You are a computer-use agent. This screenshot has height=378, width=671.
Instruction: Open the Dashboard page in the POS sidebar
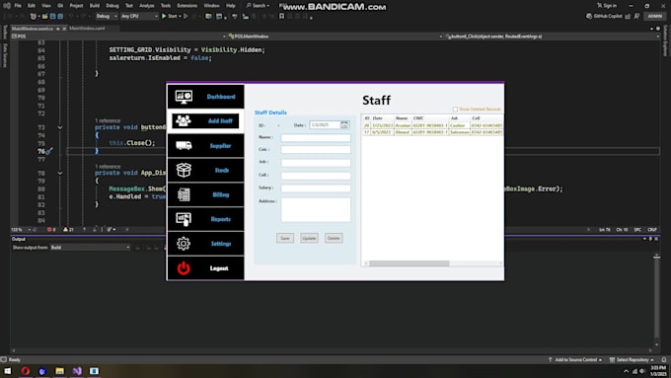tap(206, 97)
